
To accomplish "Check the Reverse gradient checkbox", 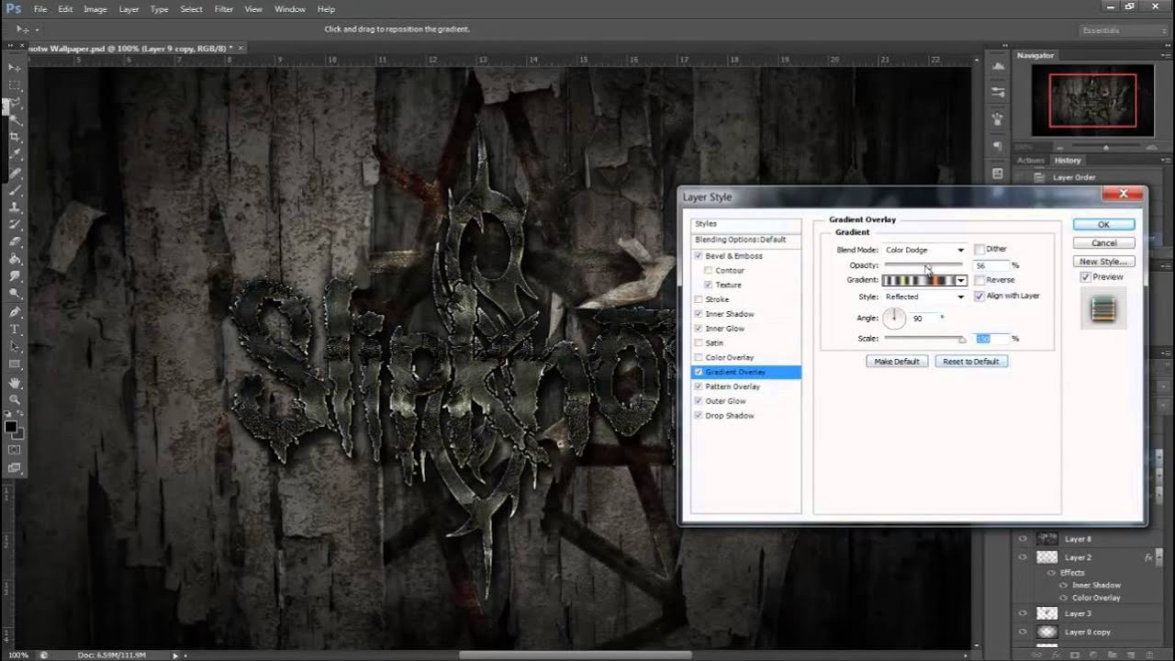I will tap(979, 280).
